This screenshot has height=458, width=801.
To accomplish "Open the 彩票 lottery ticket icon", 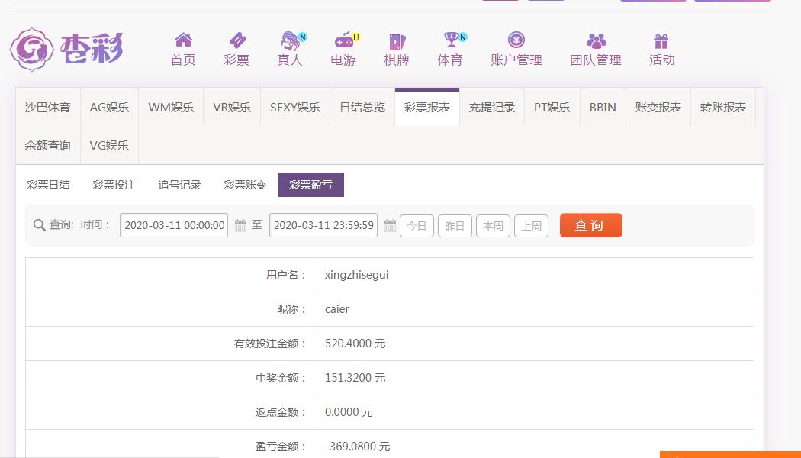I will point(237,40).
